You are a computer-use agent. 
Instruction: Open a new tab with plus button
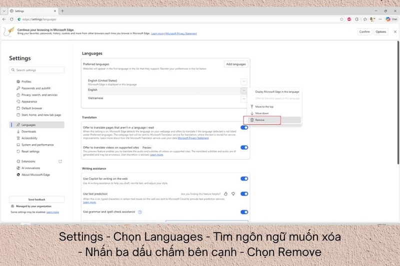pyautogui.click(x=62, y=11)
